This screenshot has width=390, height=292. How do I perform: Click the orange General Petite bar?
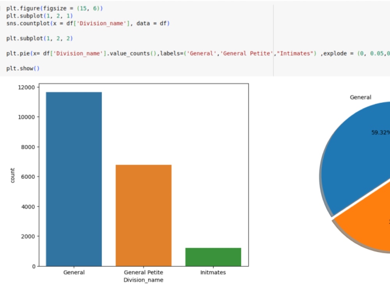pos(143,214)
